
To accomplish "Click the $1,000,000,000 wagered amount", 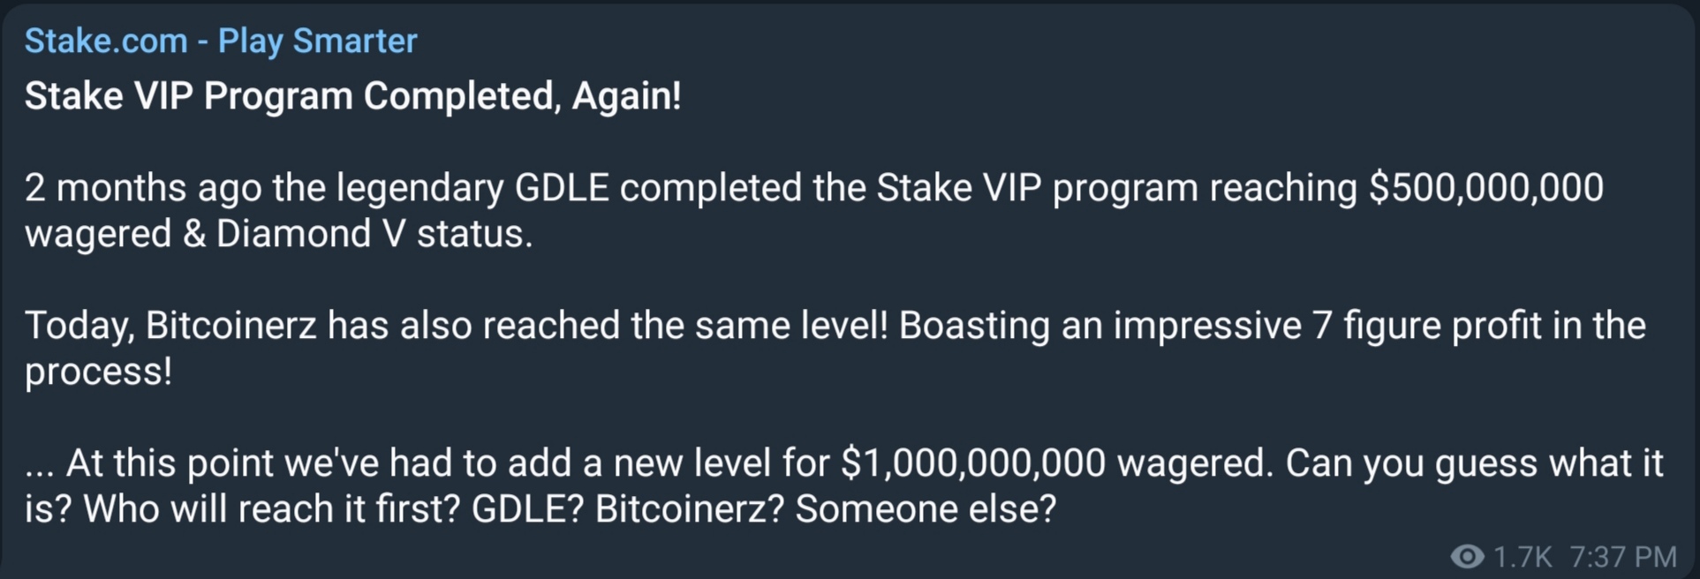I will (973, 463).
